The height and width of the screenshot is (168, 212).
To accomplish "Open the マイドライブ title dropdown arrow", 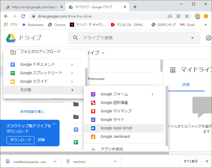I will (103, 53).
